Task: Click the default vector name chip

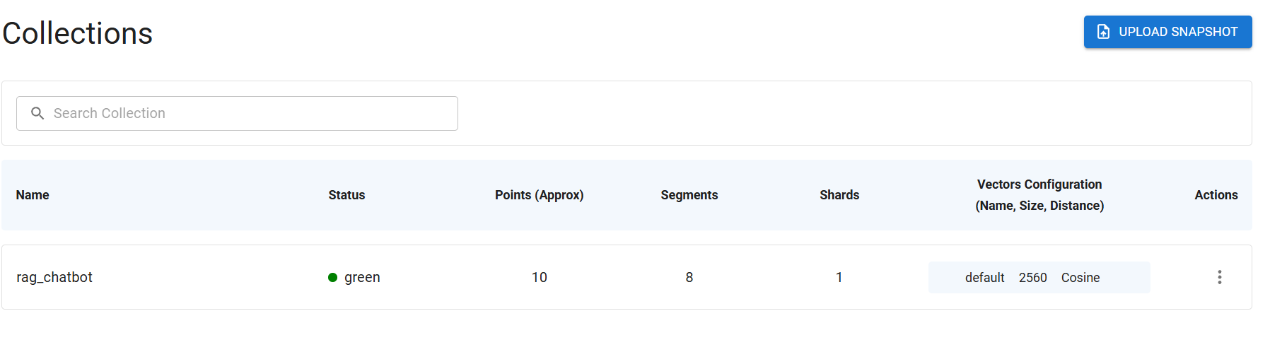Action: pos(984,278)
